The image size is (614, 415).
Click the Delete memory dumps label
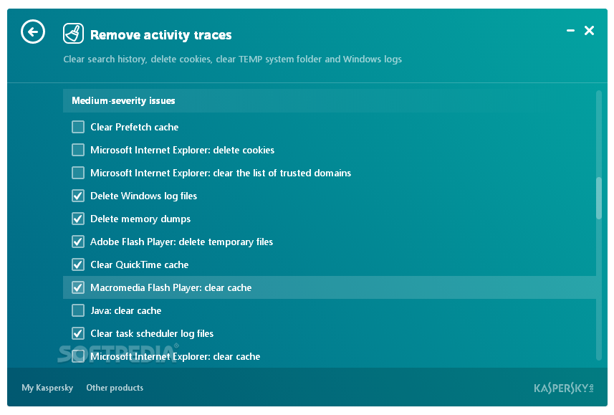pyautogui.click(x=140, y=219)
